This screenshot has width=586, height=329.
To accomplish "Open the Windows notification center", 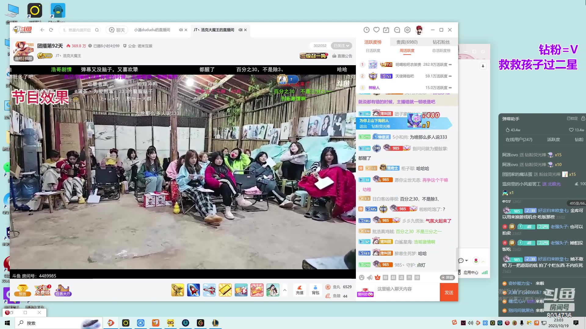I will click(x=576, y=323).
